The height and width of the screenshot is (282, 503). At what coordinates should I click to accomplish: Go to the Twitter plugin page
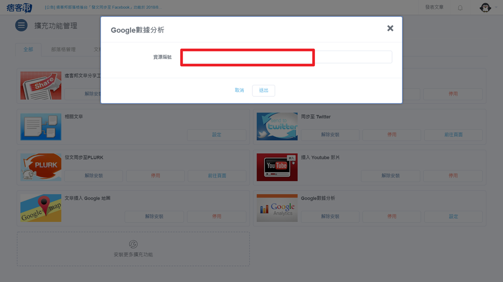tap(453, 135)
